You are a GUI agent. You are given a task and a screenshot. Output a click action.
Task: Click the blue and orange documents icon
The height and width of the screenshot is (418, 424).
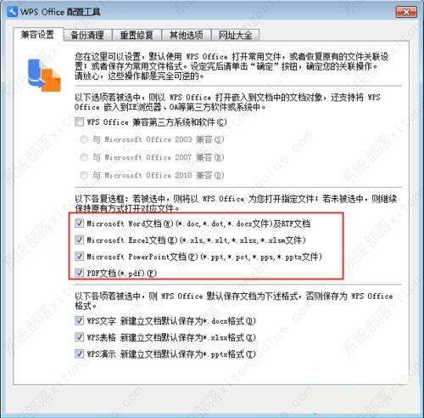[x=44, y=75]
